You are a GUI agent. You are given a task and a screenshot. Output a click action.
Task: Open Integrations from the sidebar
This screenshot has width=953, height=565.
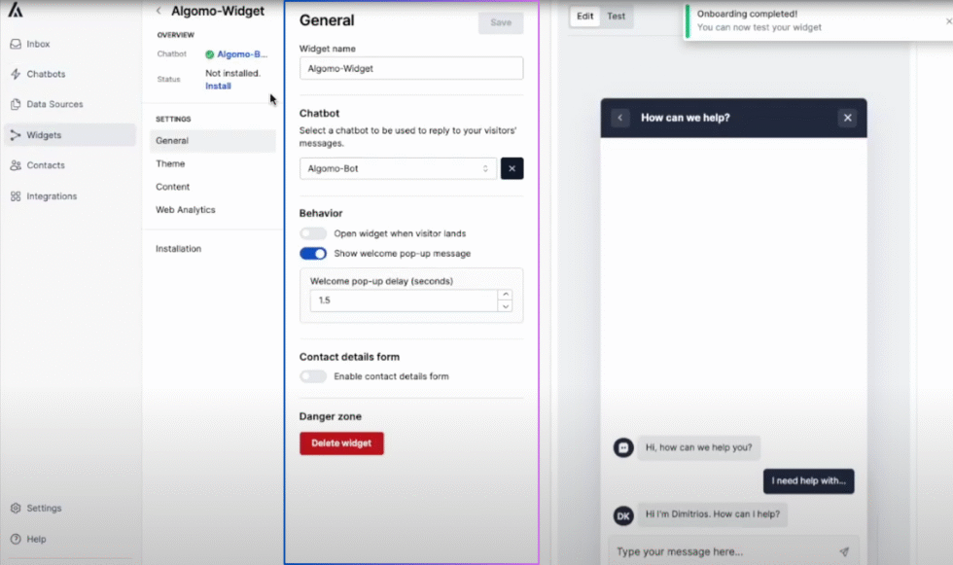(53, 195)
